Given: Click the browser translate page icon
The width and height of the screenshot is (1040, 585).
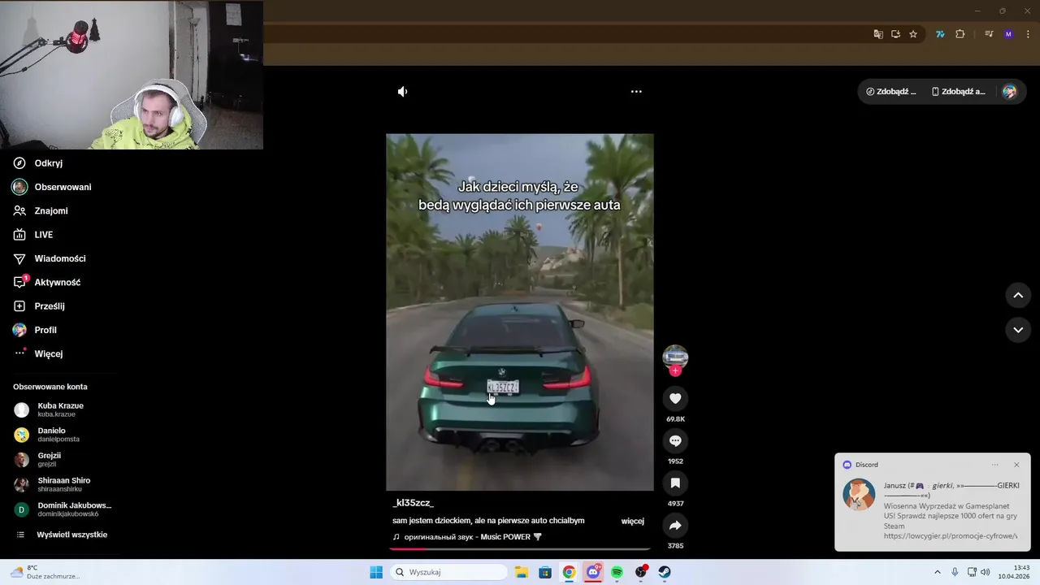Looking at the screenshot, I should [878, 34].
